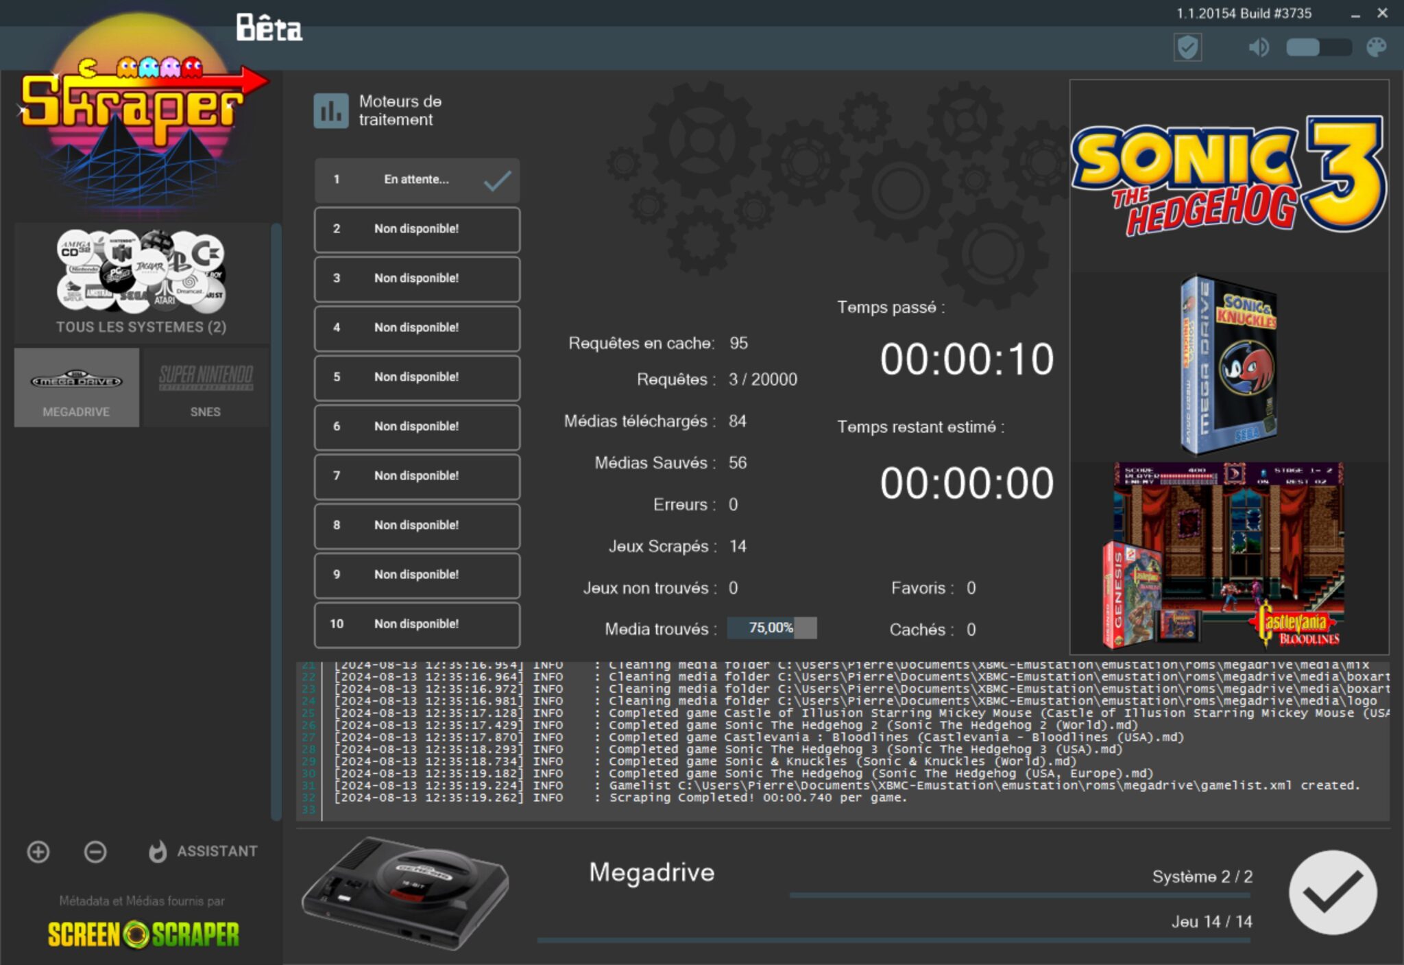Click the ASSISTANT label
1404x965 pixels.
pos(217,851)
